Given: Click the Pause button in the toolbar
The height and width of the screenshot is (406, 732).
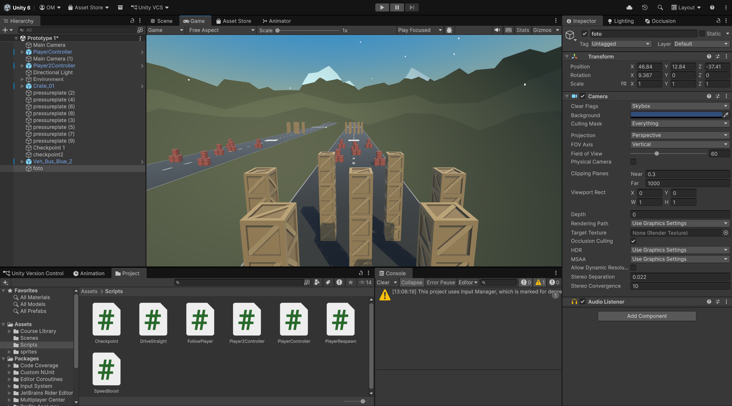Looking at the screenshot, I should (x=397, y=7).
